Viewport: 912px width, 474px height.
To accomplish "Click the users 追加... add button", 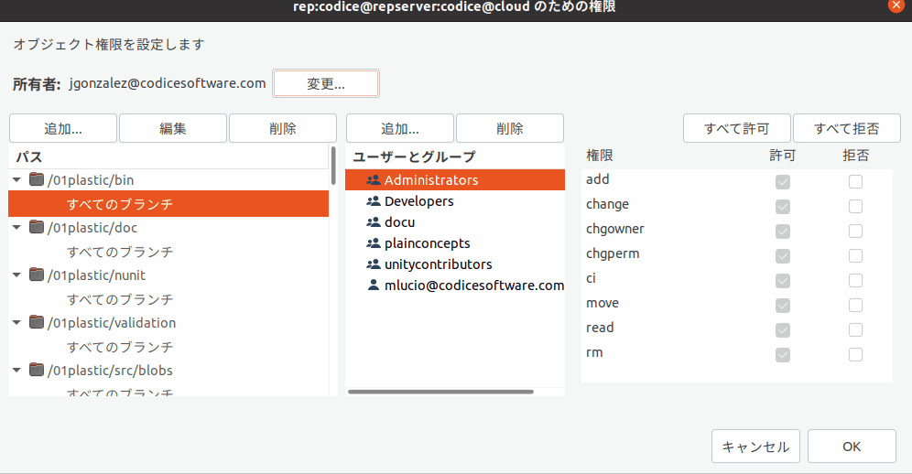I will pyautogui.click(x=399, y=128).
